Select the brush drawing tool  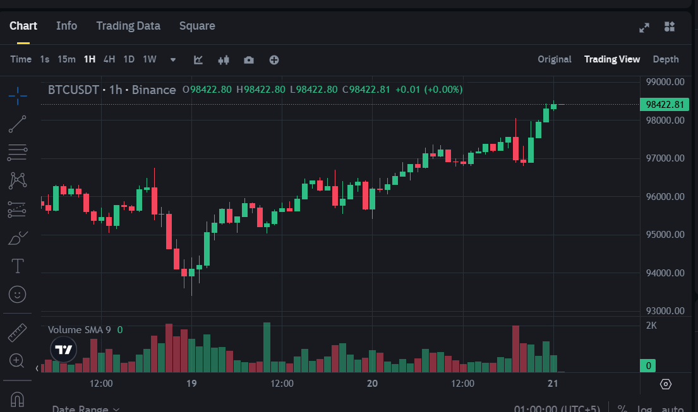click(17, 238)
